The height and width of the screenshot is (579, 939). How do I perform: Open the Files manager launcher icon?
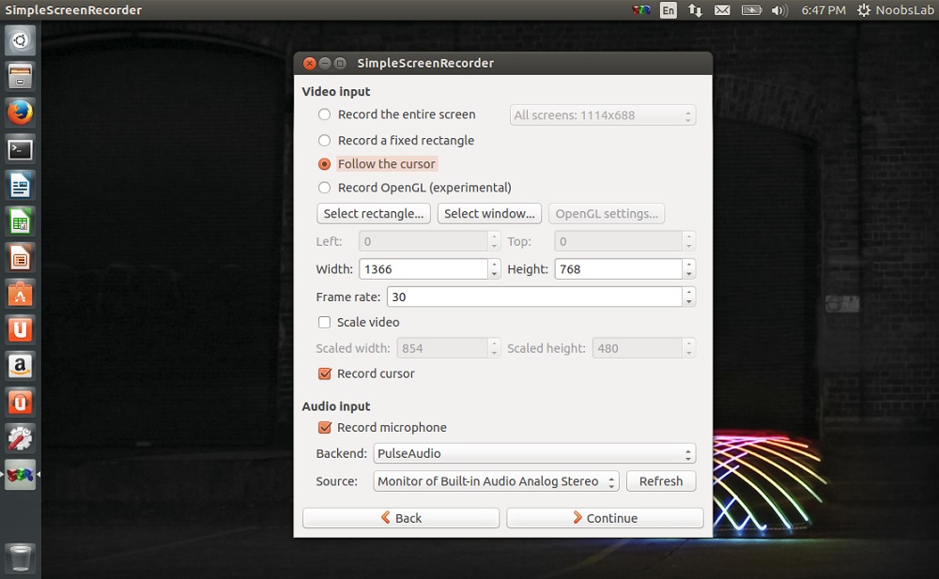pos(20,77)
